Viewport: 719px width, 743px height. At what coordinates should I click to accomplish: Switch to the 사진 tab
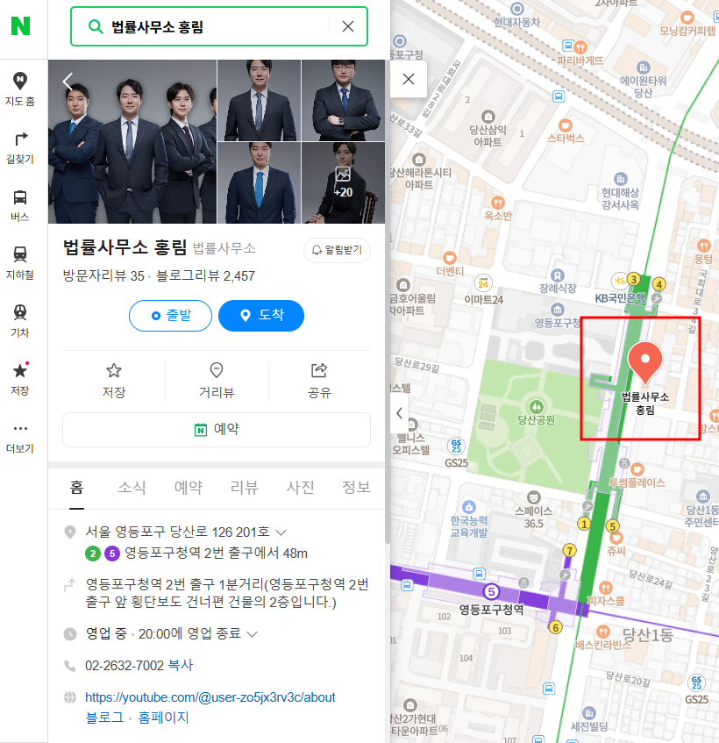click(300, 487)
